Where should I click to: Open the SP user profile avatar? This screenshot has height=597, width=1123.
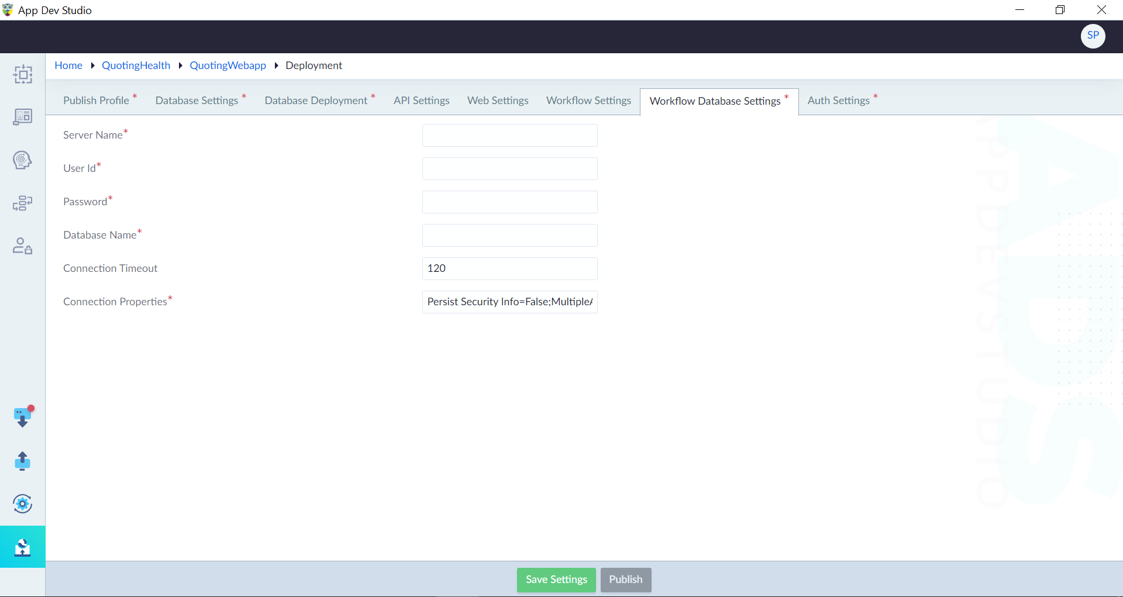pyautogui.click(x=1093, y=36)
